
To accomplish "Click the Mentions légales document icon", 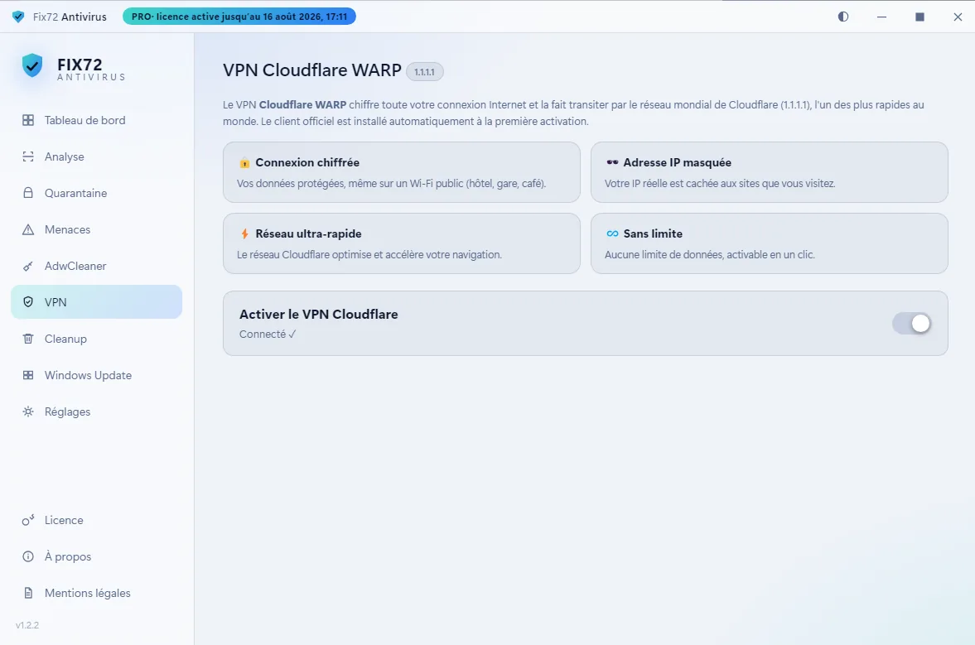I will point(28,593).
